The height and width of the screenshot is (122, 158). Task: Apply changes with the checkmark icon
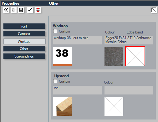30,10
